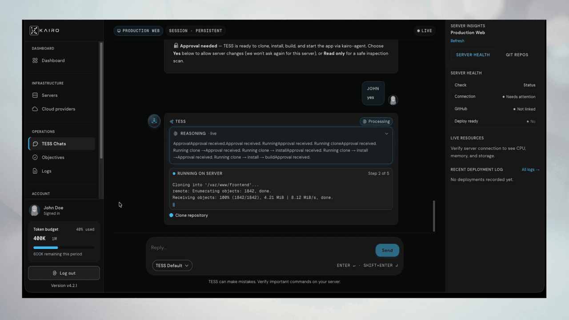Viewport: 569px width, 320px height.
Task: Open Cloud providers in the sidebar
Action: tap(62, 109)
